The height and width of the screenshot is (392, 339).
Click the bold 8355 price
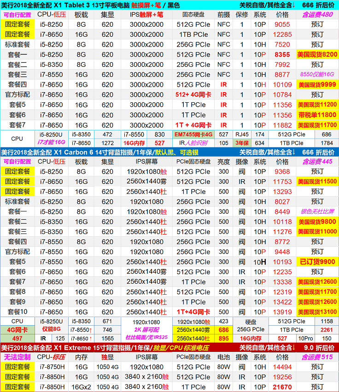tap(282, 54)
